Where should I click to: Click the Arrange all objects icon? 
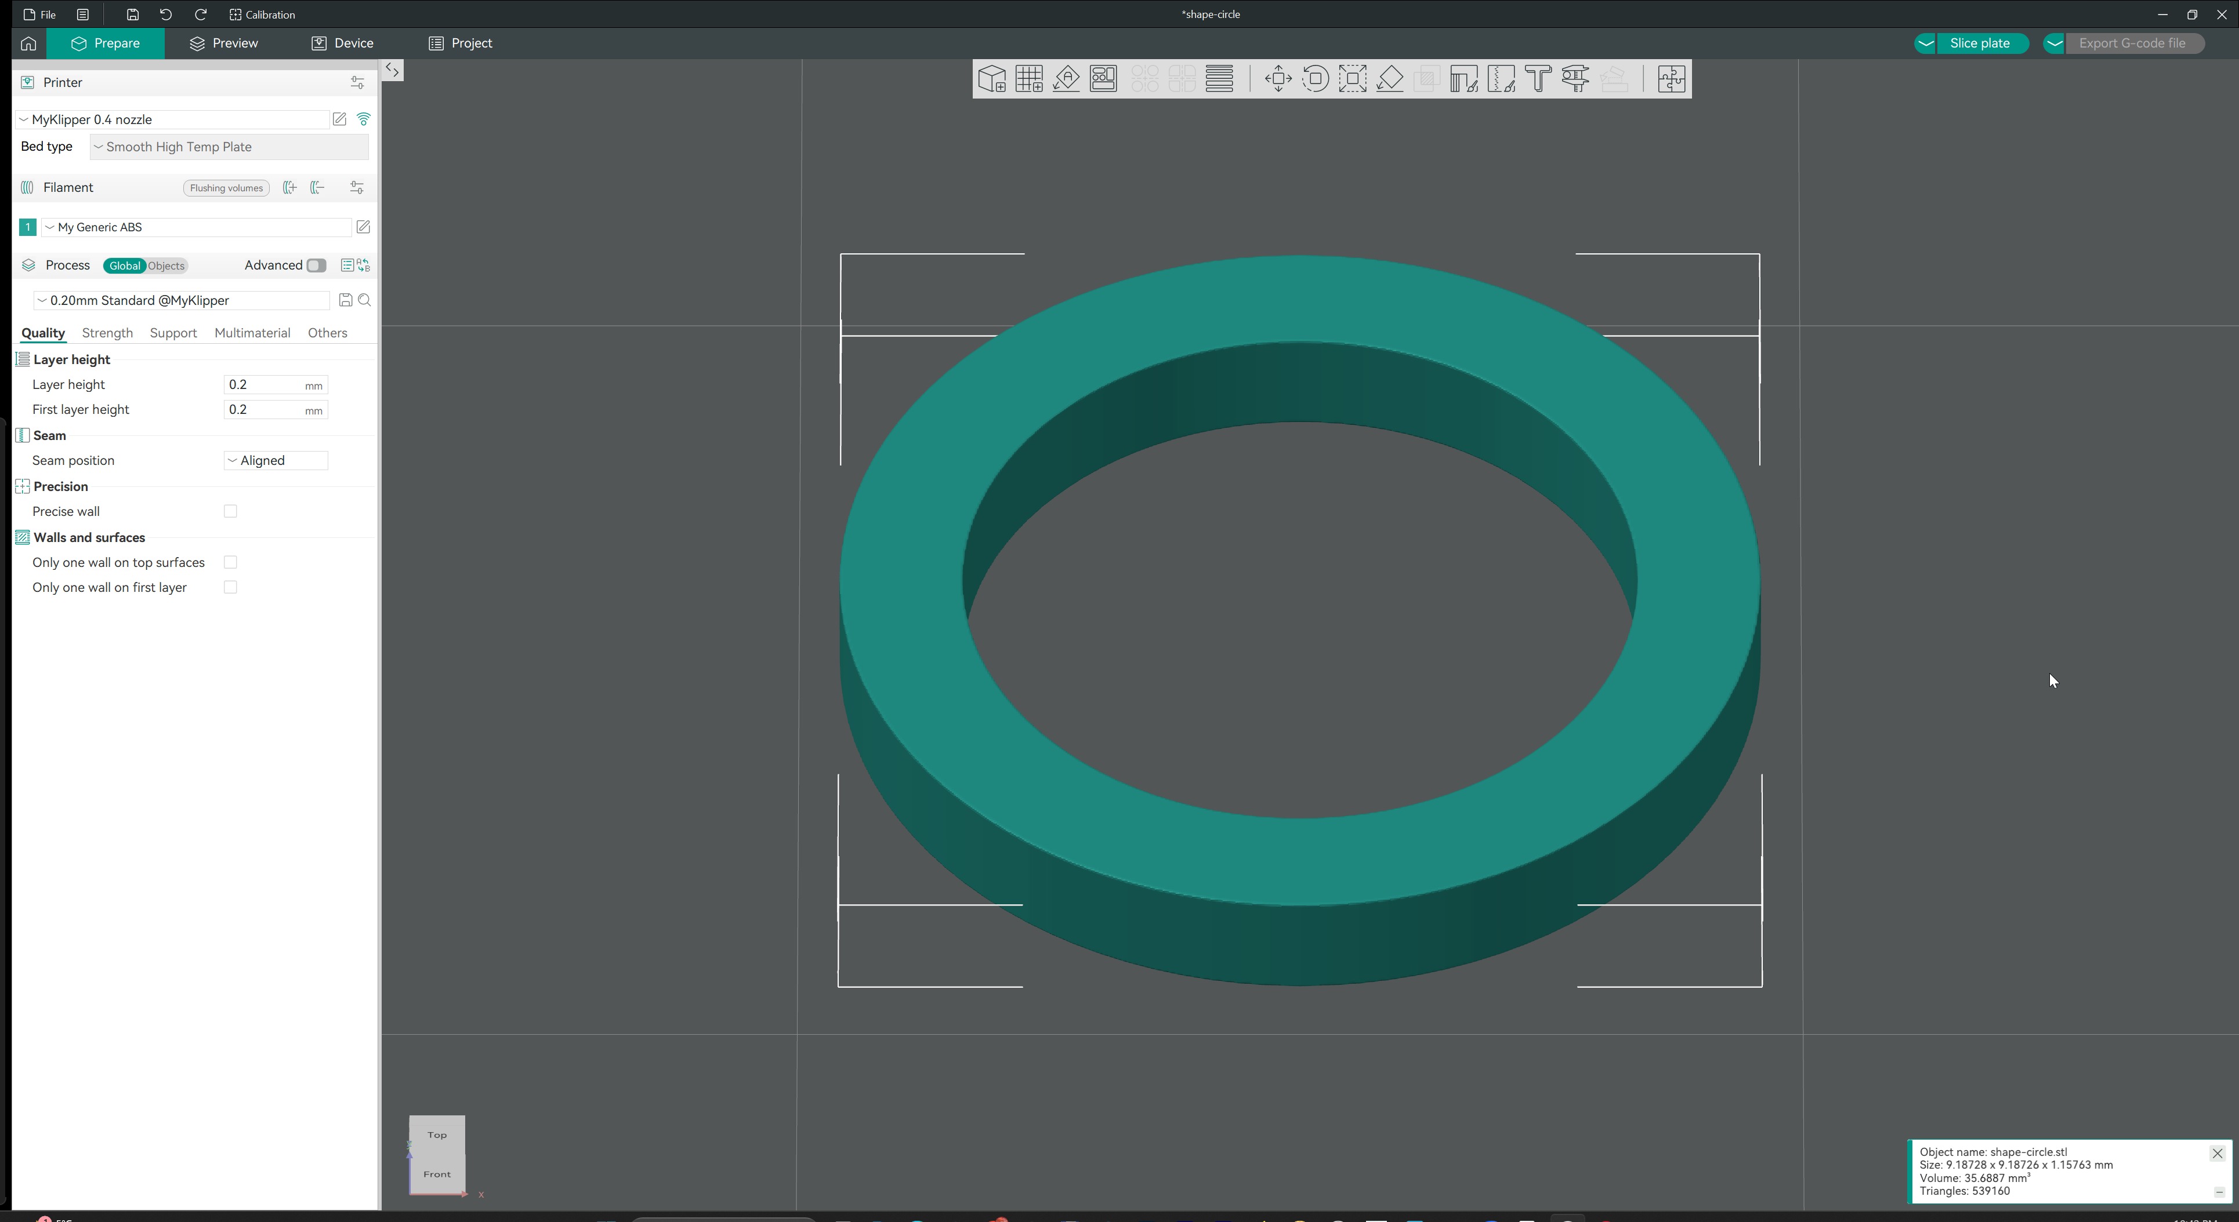click(x=1104, y=79)
